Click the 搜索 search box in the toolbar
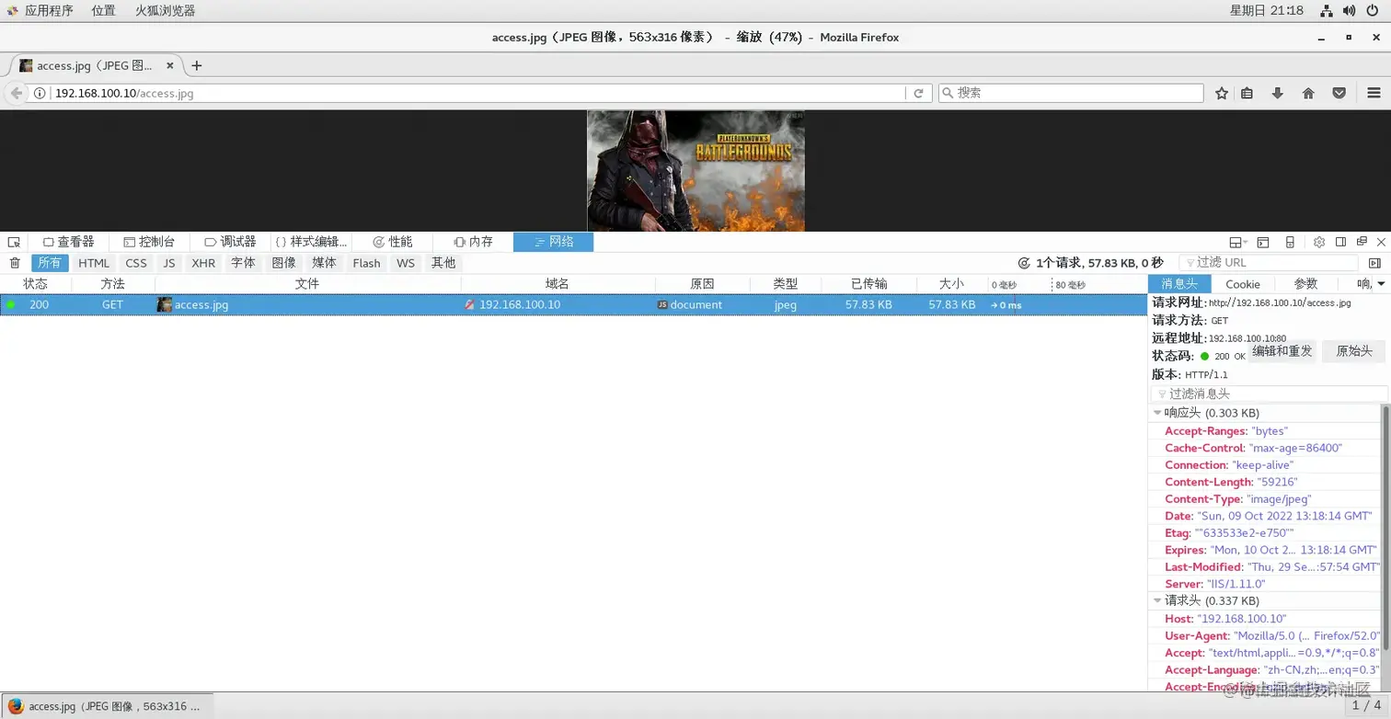 (x=1071, y=93)
